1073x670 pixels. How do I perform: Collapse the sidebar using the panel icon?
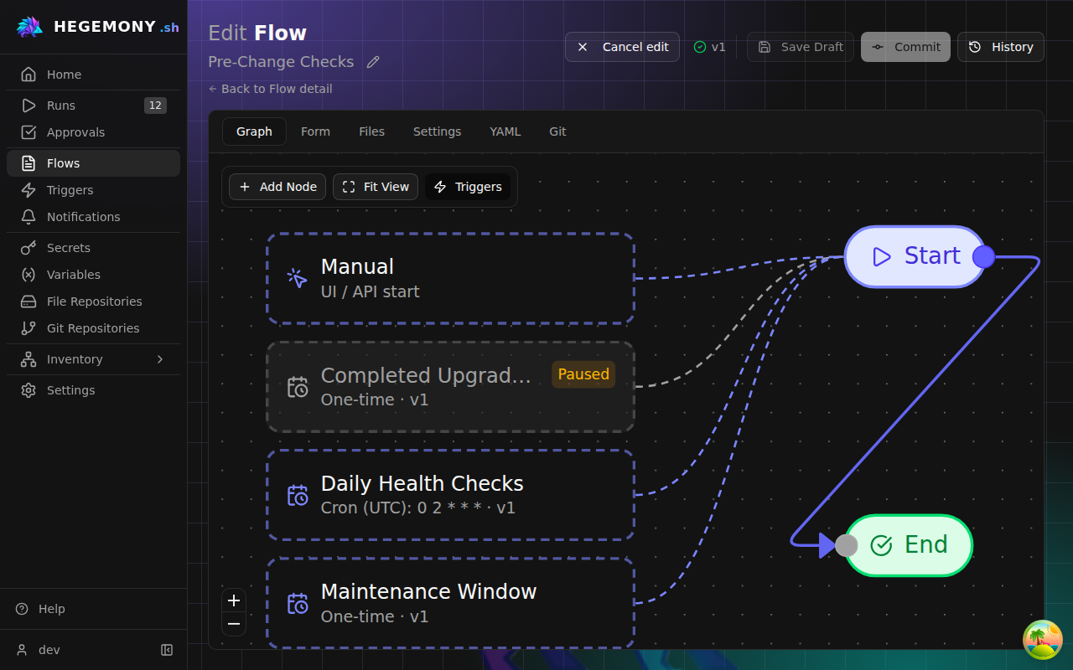(x=167, y=650)
